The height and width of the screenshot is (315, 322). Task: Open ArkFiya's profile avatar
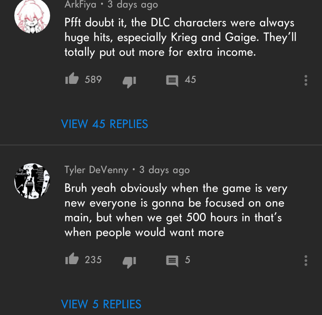pos(32,16)
